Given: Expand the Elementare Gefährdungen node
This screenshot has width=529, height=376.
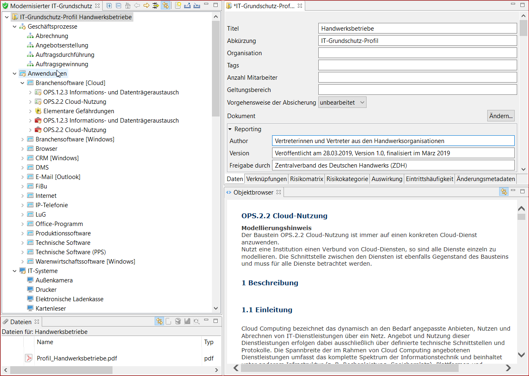Looking at the screenshot, I should [30, 111].
